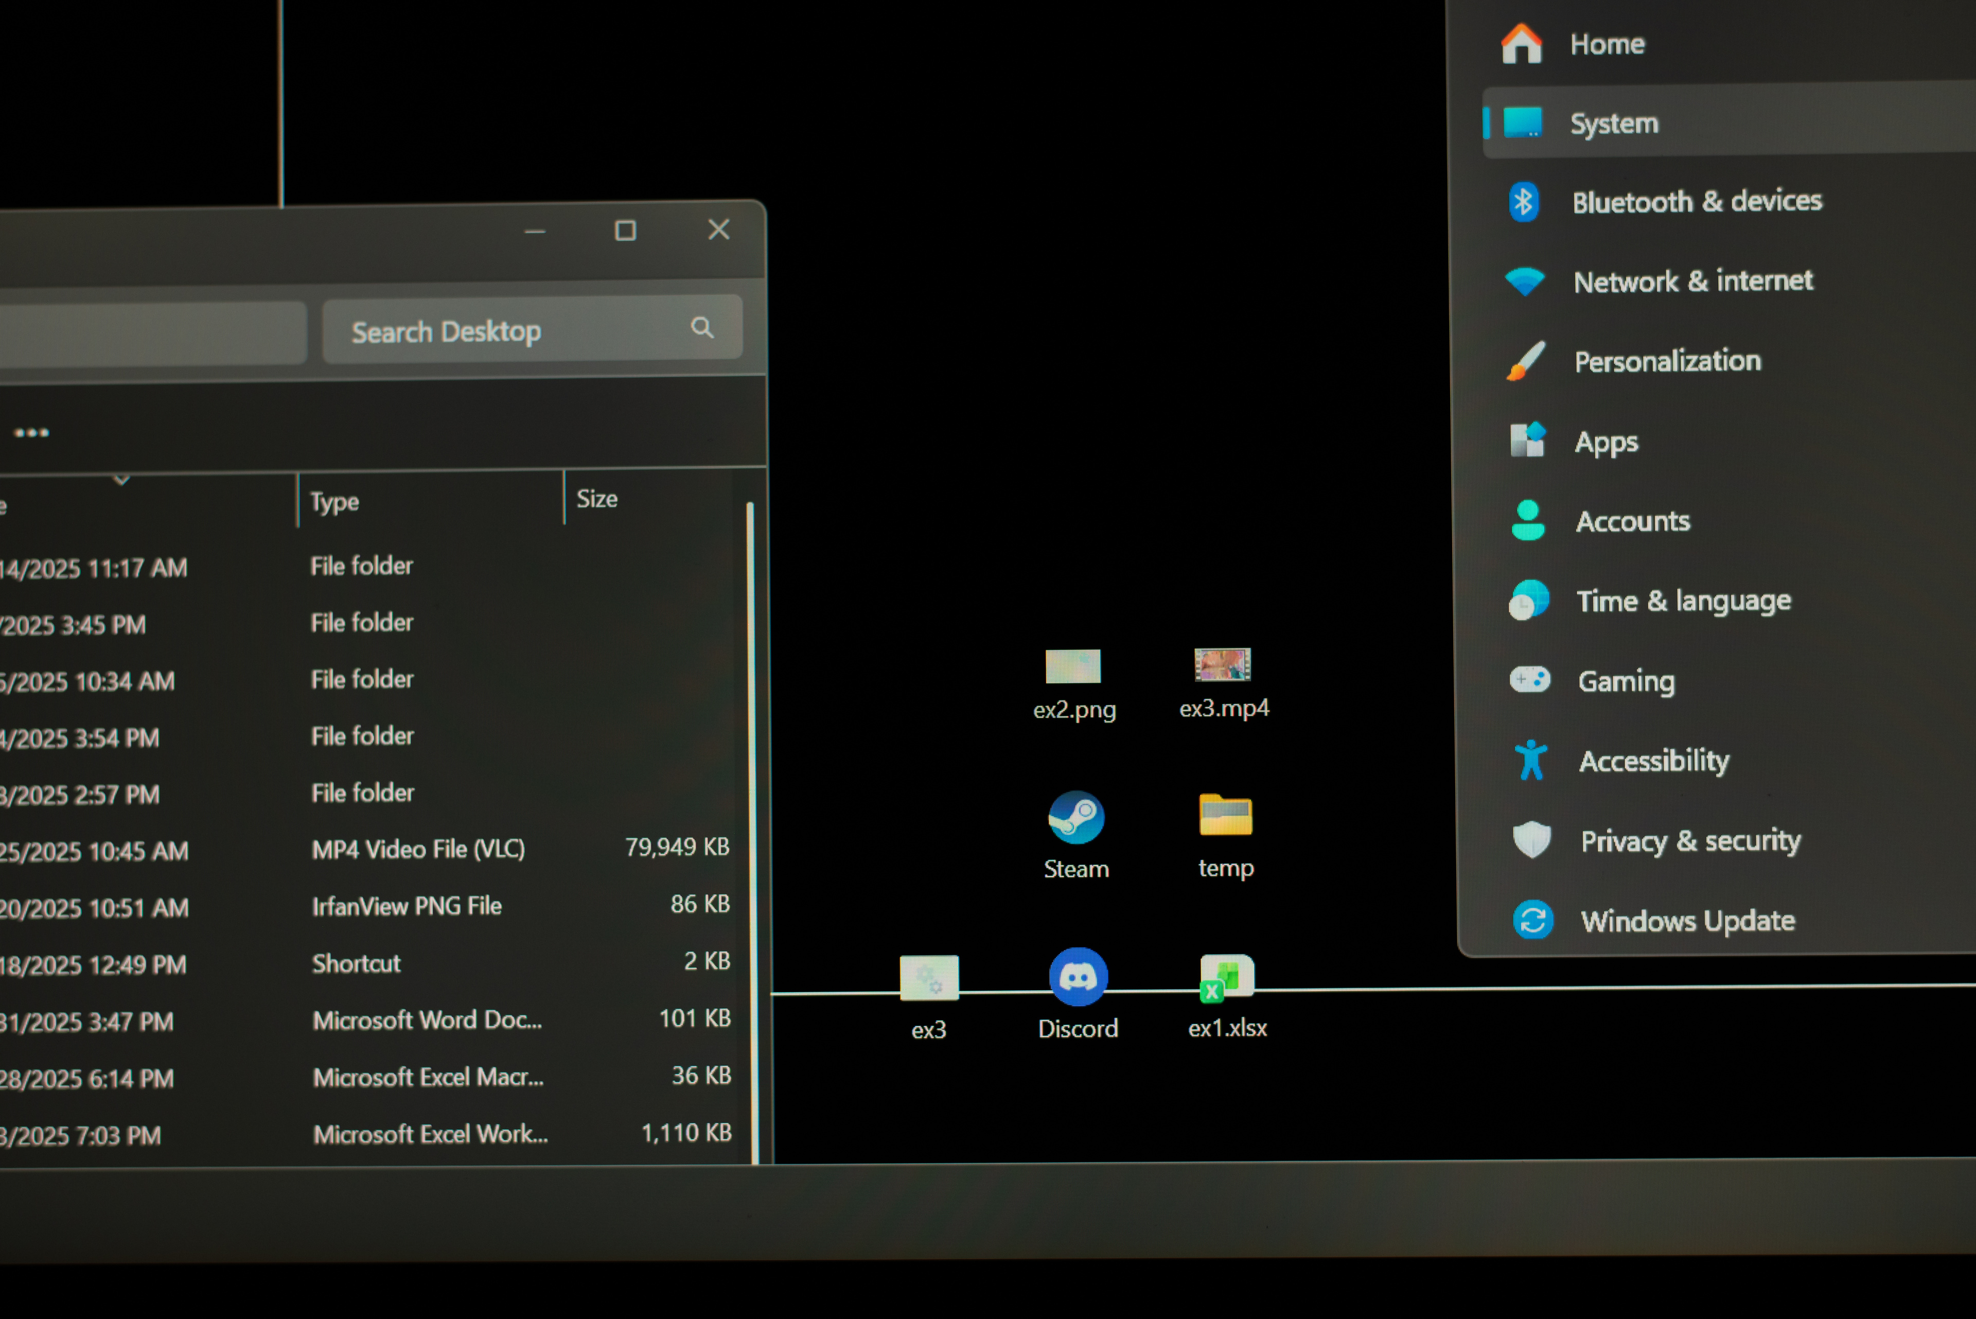This screenshot has width=1976, height=1319.
Task: Open the temp folder on desktop
Action: 1225,816
